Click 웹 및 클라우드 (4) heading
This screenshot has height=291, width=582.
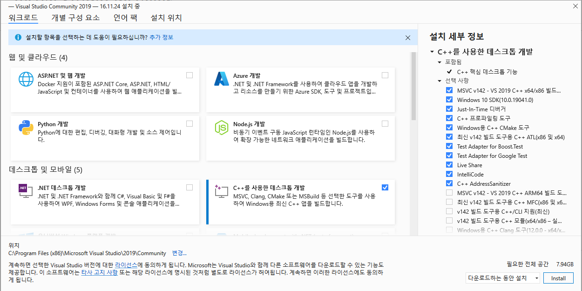click(38, 57)
